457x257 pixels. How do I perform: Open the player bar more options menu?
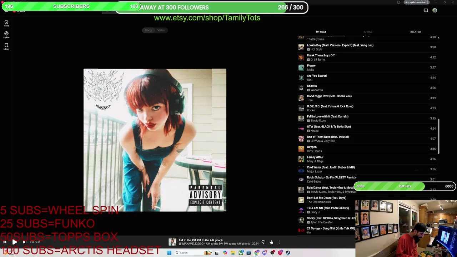[x=279, y=242]
